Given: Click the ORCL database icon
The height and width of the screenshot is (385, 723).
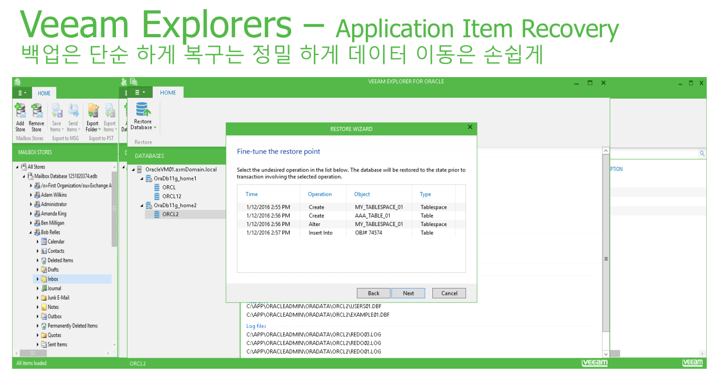Looking at the screenshot, I should [157, 187].
